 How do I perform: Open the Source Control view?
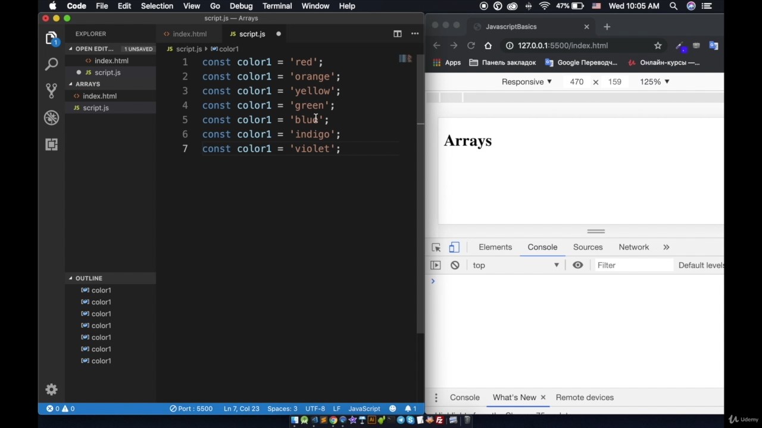click(x=52, y=91)
